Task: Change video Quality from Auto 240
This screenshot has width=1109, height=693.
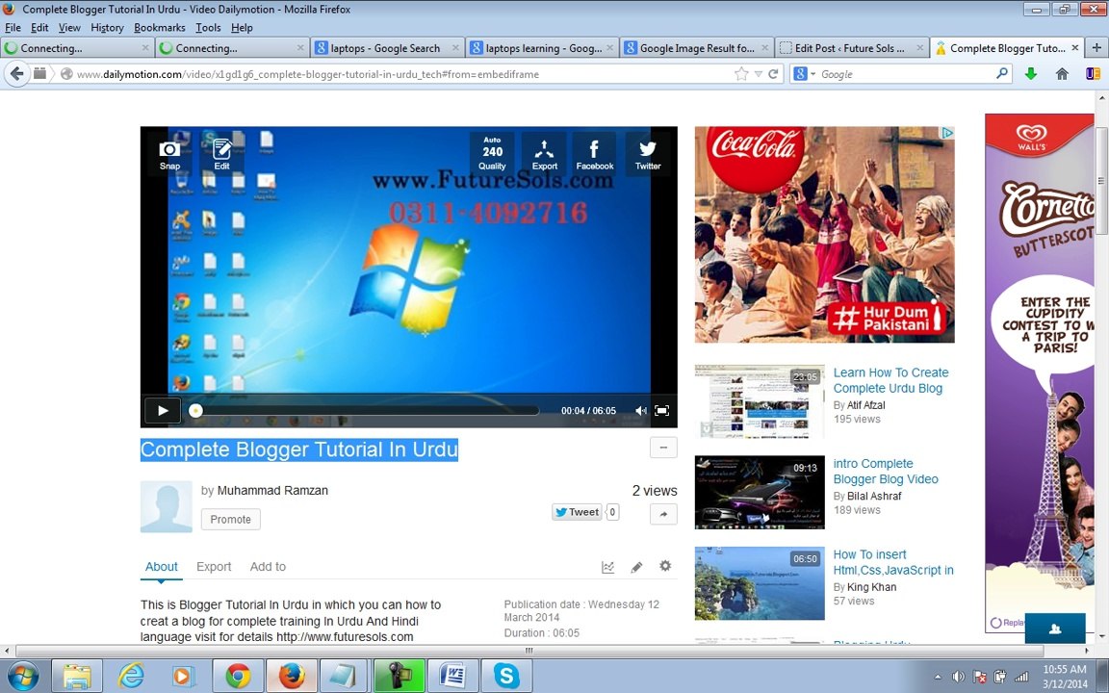Action: pos(492,153)
